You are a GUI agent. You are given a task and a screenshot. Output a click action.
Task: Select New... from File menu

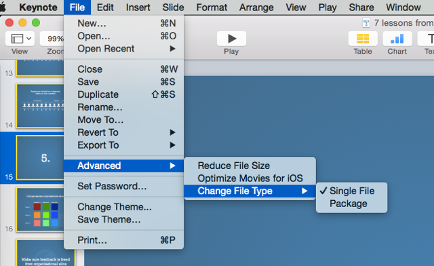pyautogui.click(x=123, y=23)
